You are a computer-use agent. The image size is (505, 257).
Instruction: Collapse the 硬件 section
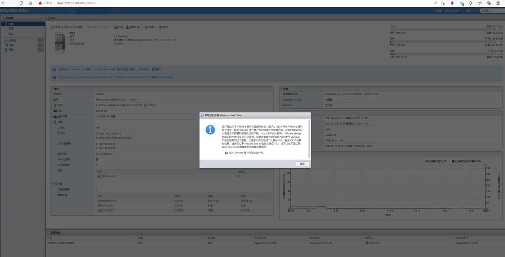51,88
